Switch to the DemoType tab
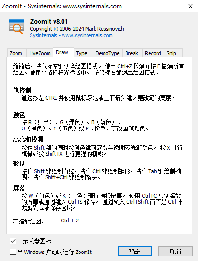This screenshot has height=261, width=198. 108,53
